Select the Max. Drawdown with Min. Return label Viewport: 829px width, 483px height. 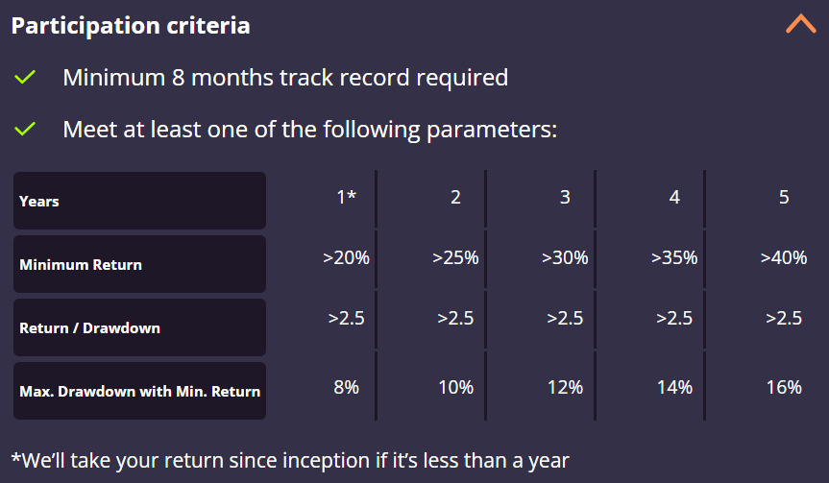pos(138,391)
